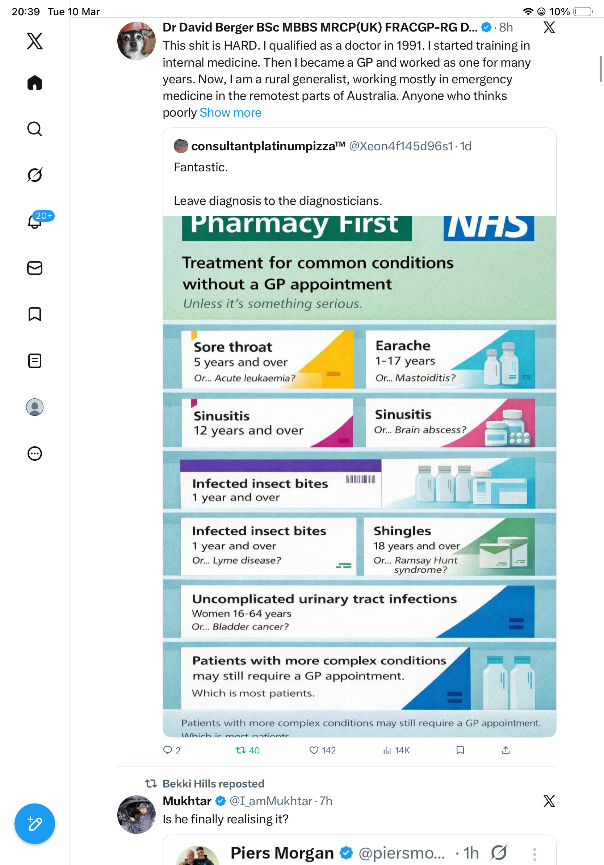The image size is (604, 865).
Task: Expand the tweet with Show more
Action: (x=230, y=113)
